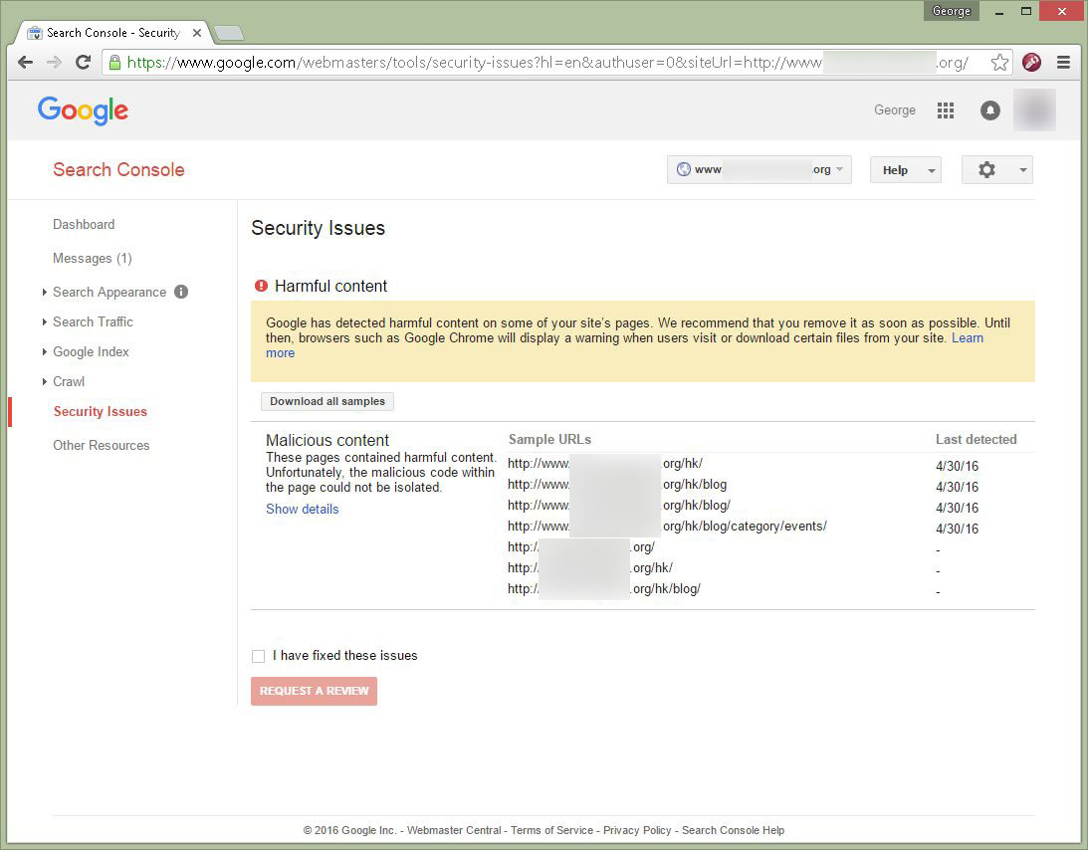Click REQUEST A REVIEW button
The width and height of the screenshot is (1088, 850).
pos(314,691)
